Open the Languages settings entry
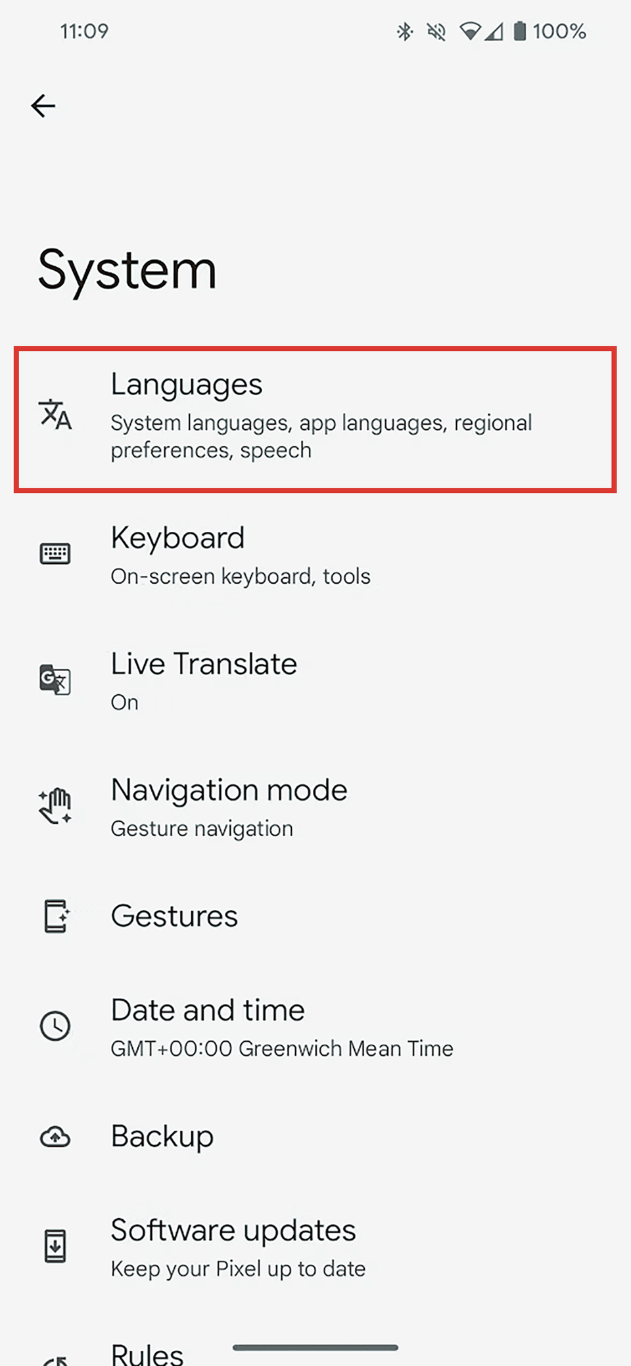Viewport: 631px width, 1366px height. click(315, 415)
